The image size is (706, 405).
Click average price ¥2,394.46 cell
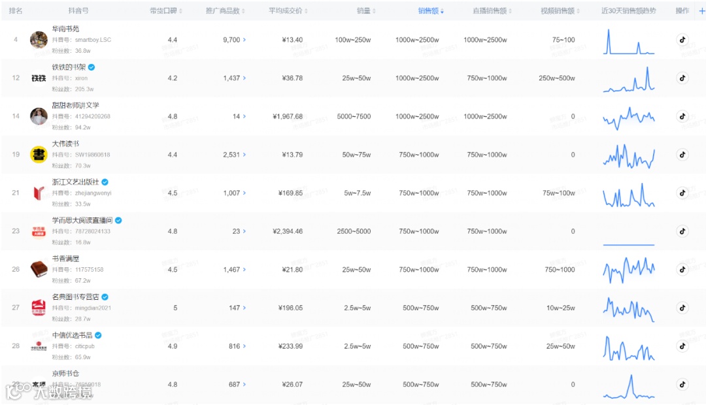pyautogui.click(x=288, y=231)
